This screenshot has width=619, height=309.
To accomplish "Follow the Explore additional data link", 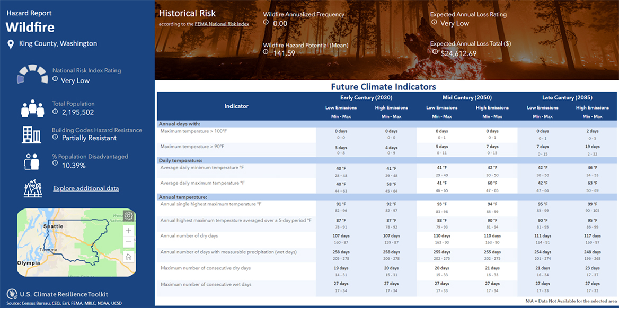I will 86,188.
